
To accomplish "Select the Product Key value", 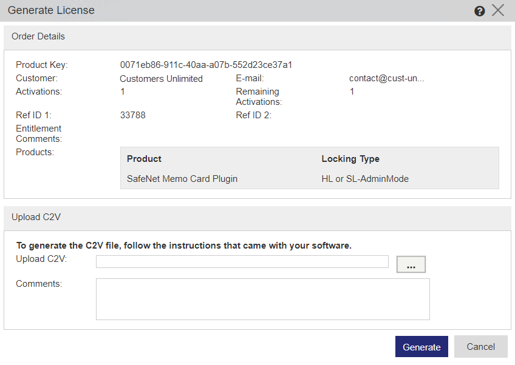I will click(207, 64).
